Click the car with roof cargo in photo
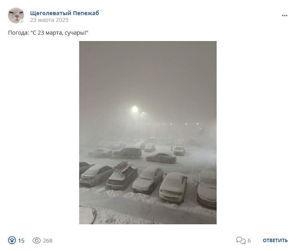The height and width of the screenshot is (251, 293). click(122, 175)
